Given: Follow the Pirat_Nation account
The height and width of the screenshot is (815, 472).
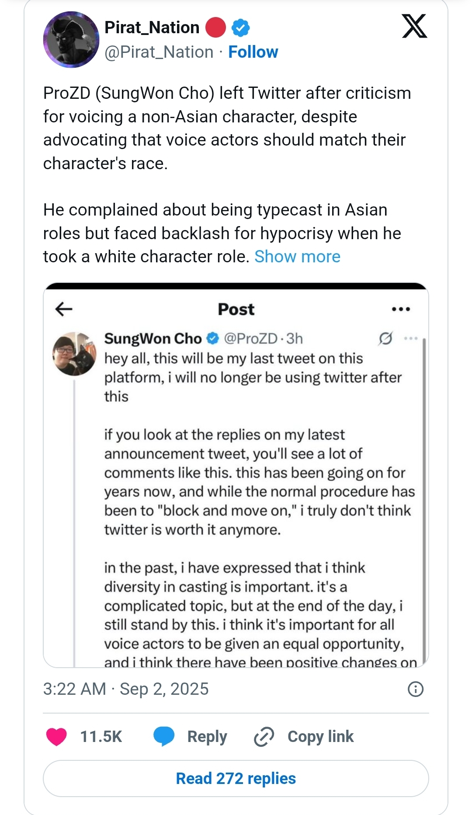Looking at the screenshot, I should (253, 52).
